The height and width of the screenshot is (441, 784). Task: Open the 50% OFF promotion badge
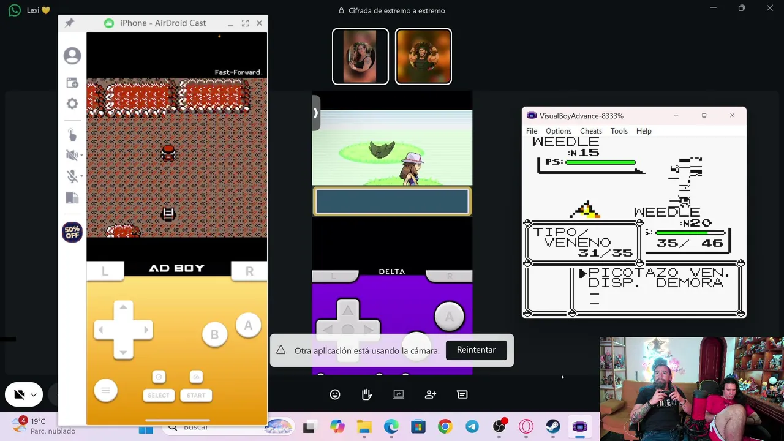(x=72, y=232)
